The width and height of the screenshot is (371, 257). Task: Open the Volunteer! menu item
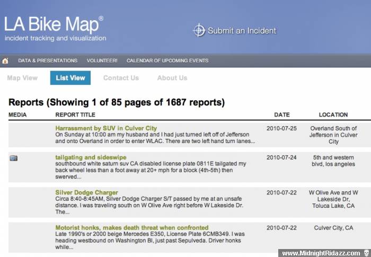pos(102,60)
